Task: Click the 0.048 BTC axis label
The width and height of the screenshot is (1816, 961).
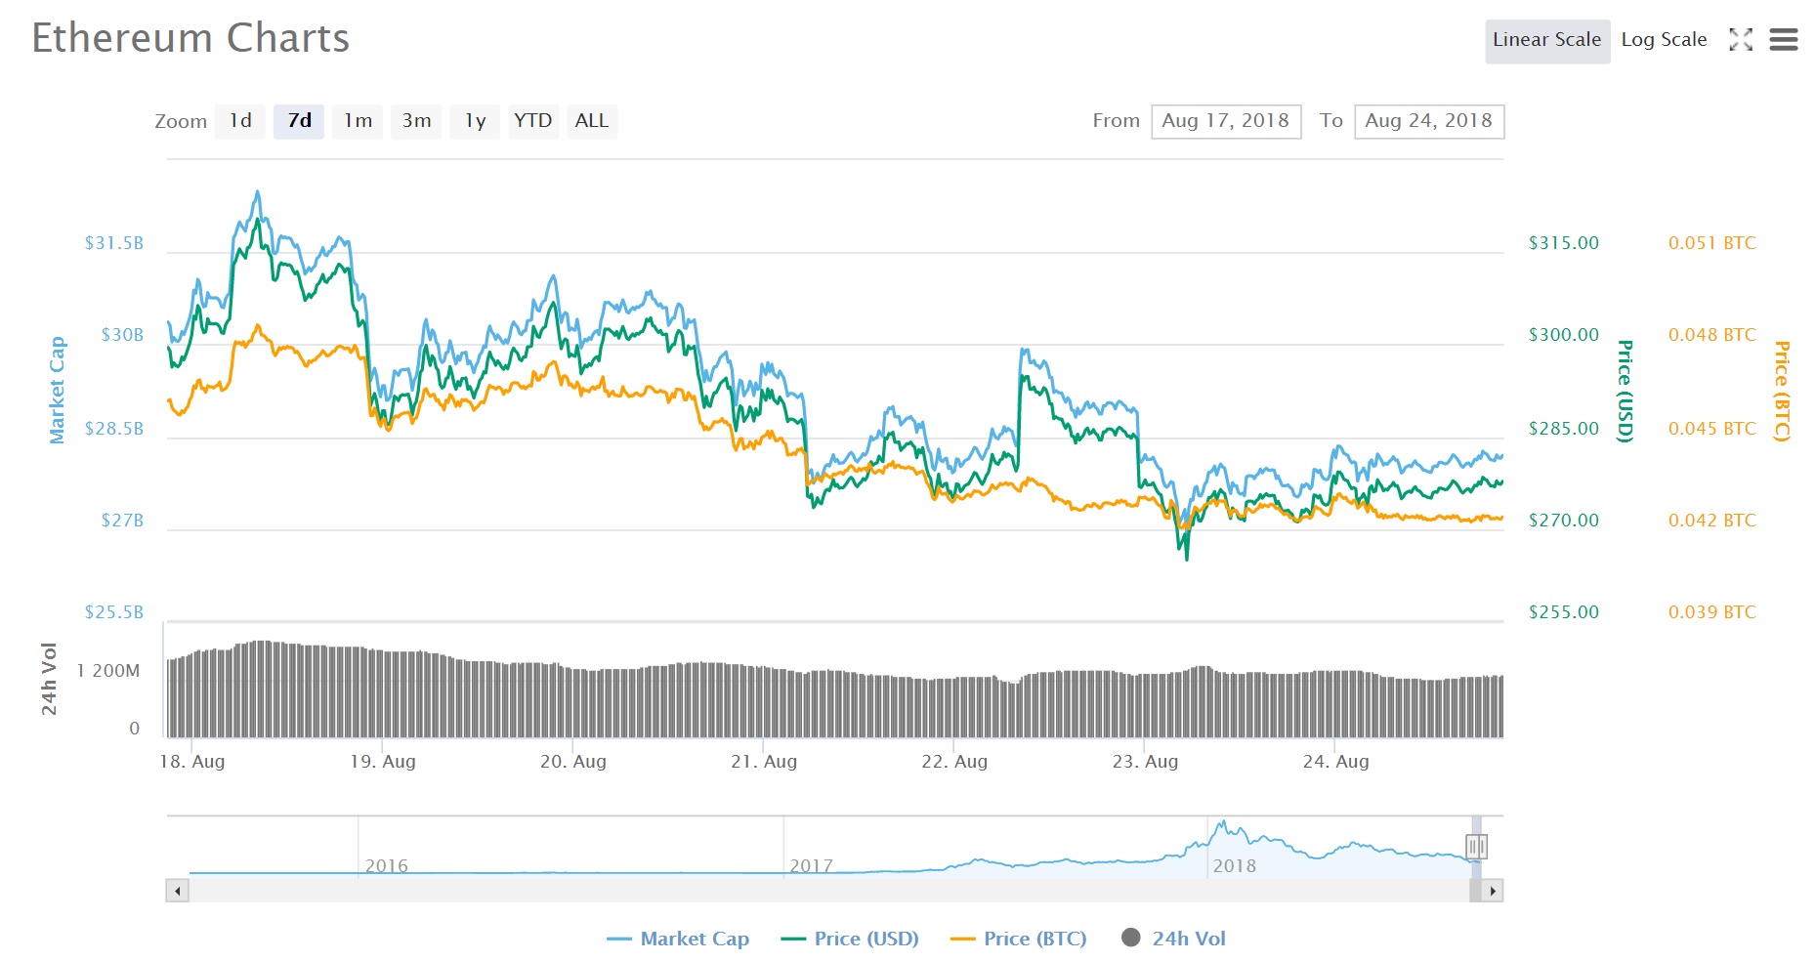Action: (x=1712, y=335)
